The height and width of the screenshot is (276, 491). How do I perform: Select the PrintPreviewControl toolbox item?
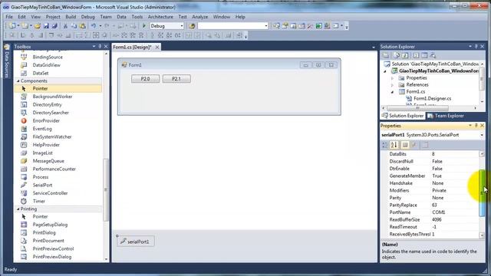tap(53, 248)
